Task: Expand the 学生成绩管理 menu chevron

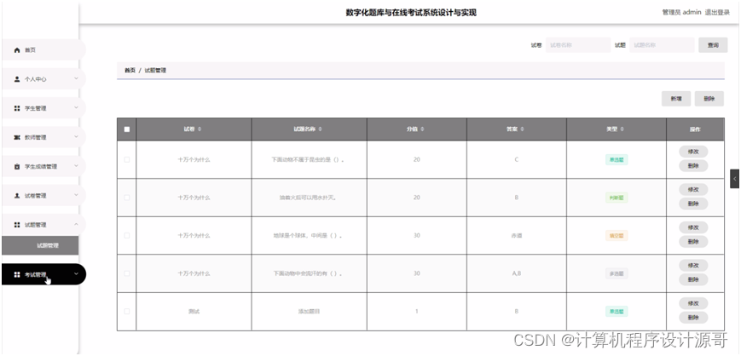Action: (76, 166)
